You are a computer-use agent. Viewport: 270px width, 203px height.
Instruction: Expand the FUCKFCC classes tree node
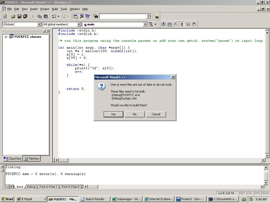coord(6,37)
